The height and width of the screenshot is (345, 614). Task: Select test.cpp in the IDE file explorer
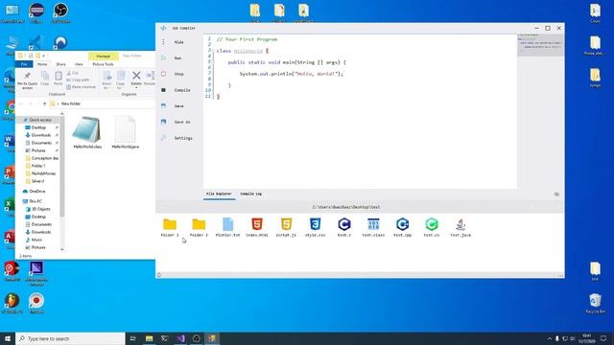click(x=403, y=228)
